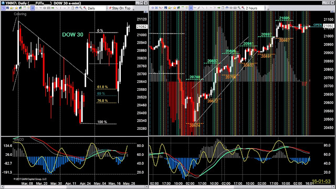Select the ellipse drawing tool in Daily toolbar
The image size is (336, 189).
(x=45, y=8)
